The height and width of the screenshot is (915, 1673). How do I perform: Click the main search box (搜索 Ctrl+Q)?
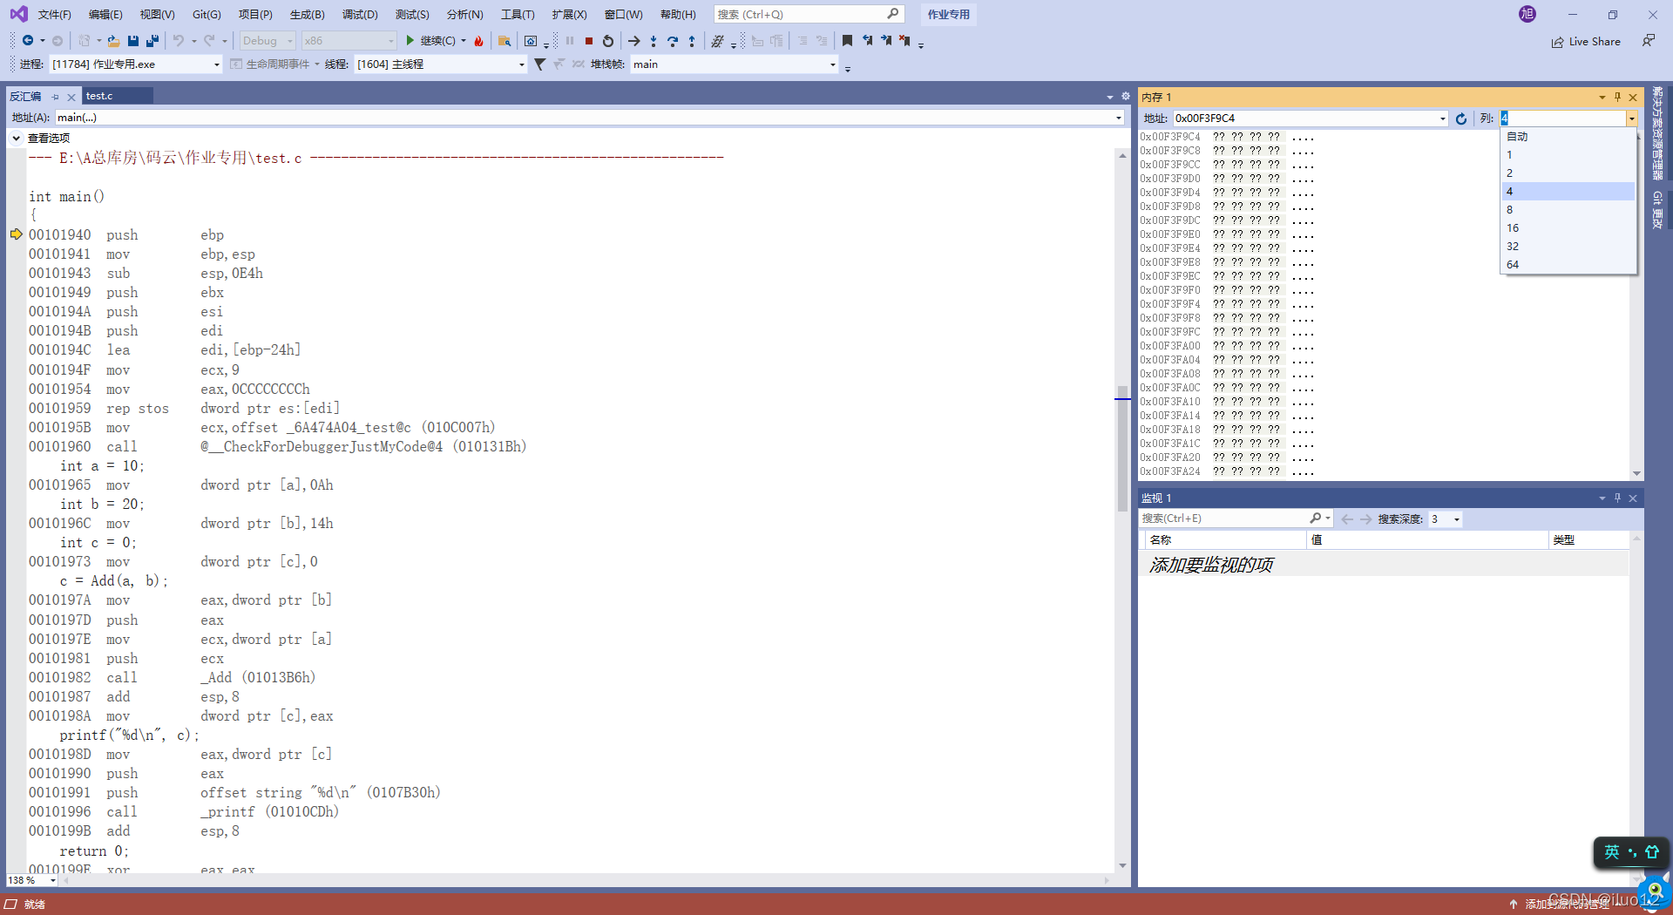pos(809,14)
